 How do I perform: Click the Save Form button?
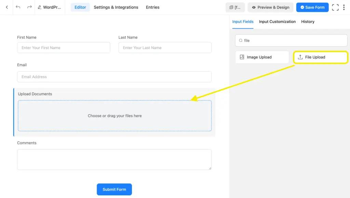click(312, 7)
